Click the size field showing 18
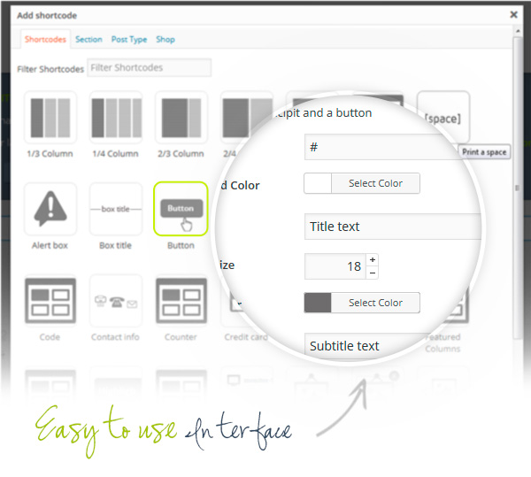 335,266
